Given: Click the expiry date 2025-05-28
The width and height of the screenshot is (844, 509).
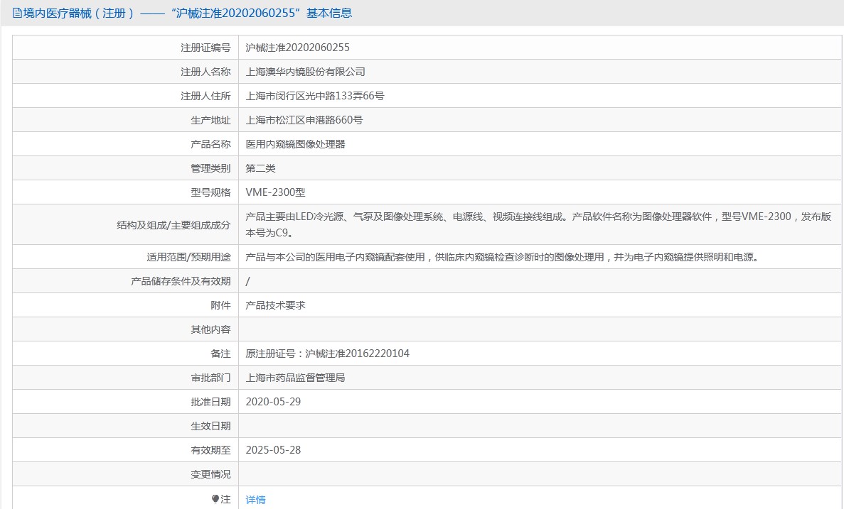Looking at the screenshot, I should 273,450.
